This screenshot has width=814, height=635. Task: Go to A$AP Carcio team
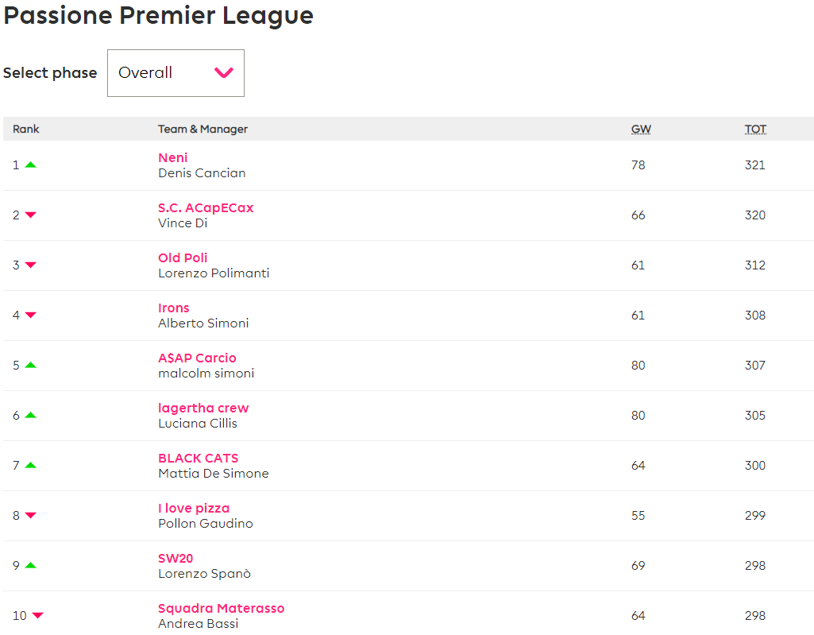[197, 358]
